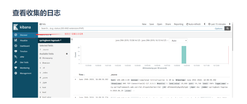Open the springboot-logstash-* index pattern selector
The width and height of the screenshot is (247, 104).
pyautogui.click(x=54, y=40)
